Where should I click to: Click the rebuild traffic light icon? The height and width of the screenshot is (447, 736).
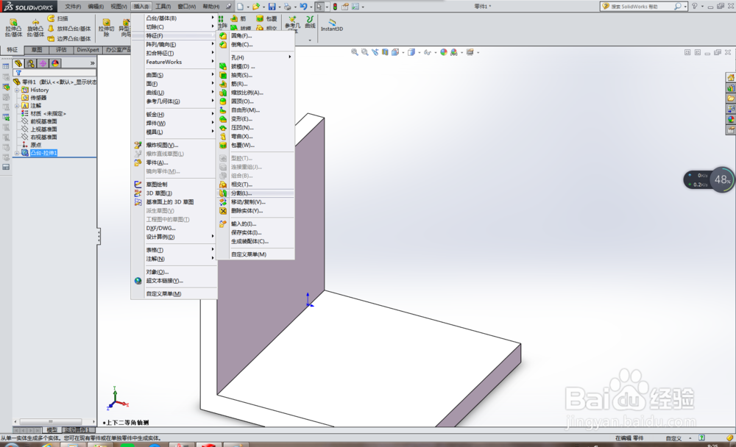coord(335,7)
